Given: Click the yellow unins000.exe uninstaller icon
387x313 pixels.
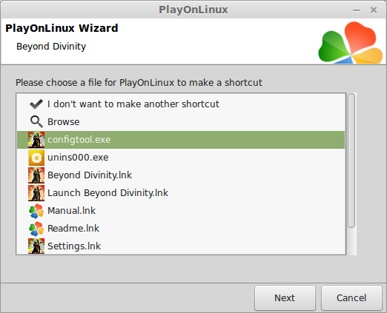Looking at the screenshot, I should 36,158.
